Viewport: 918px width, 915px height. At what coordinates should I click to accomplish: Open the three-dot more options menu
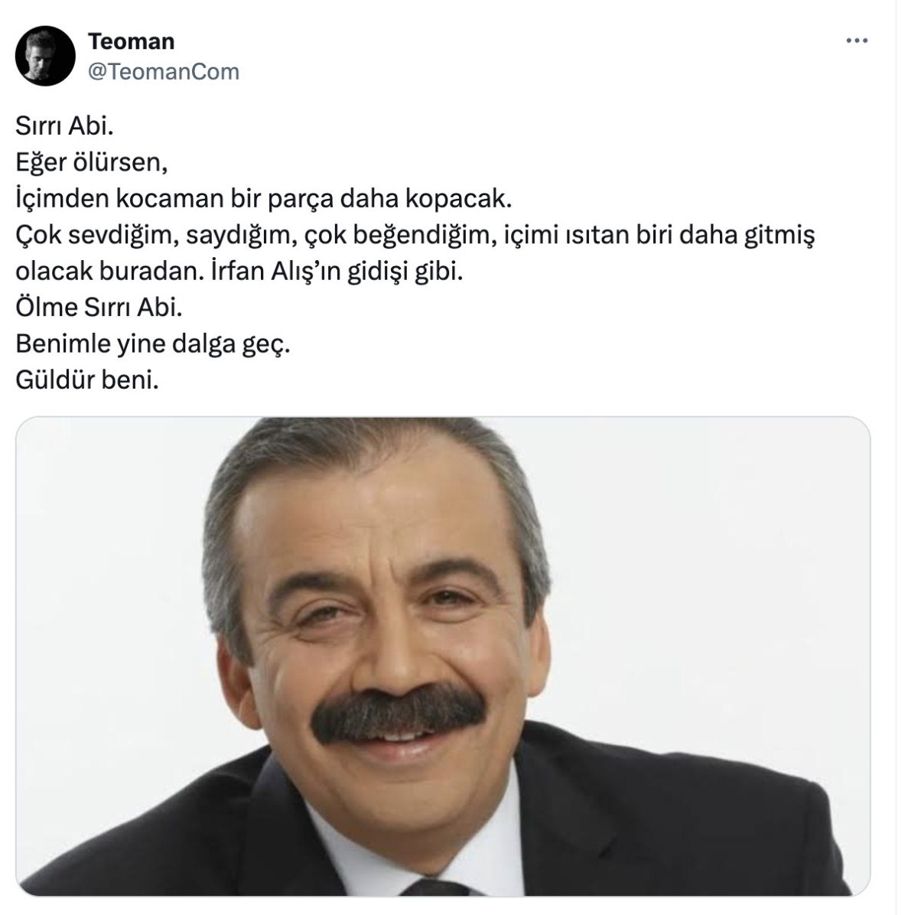(x=857, y=41)
